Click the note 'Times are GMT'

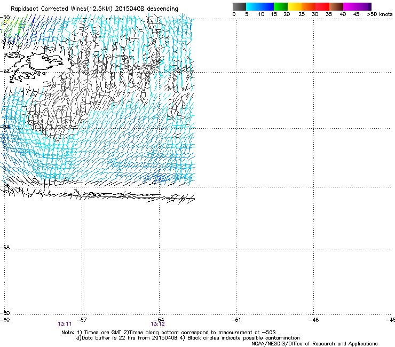click(102, 333)
